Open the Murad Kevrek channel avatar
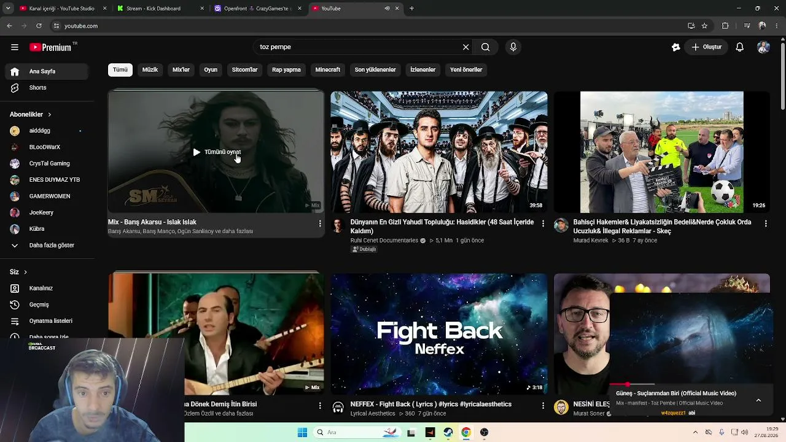The height and width of the screenshot is (442, 786). [x=561, y=225]
